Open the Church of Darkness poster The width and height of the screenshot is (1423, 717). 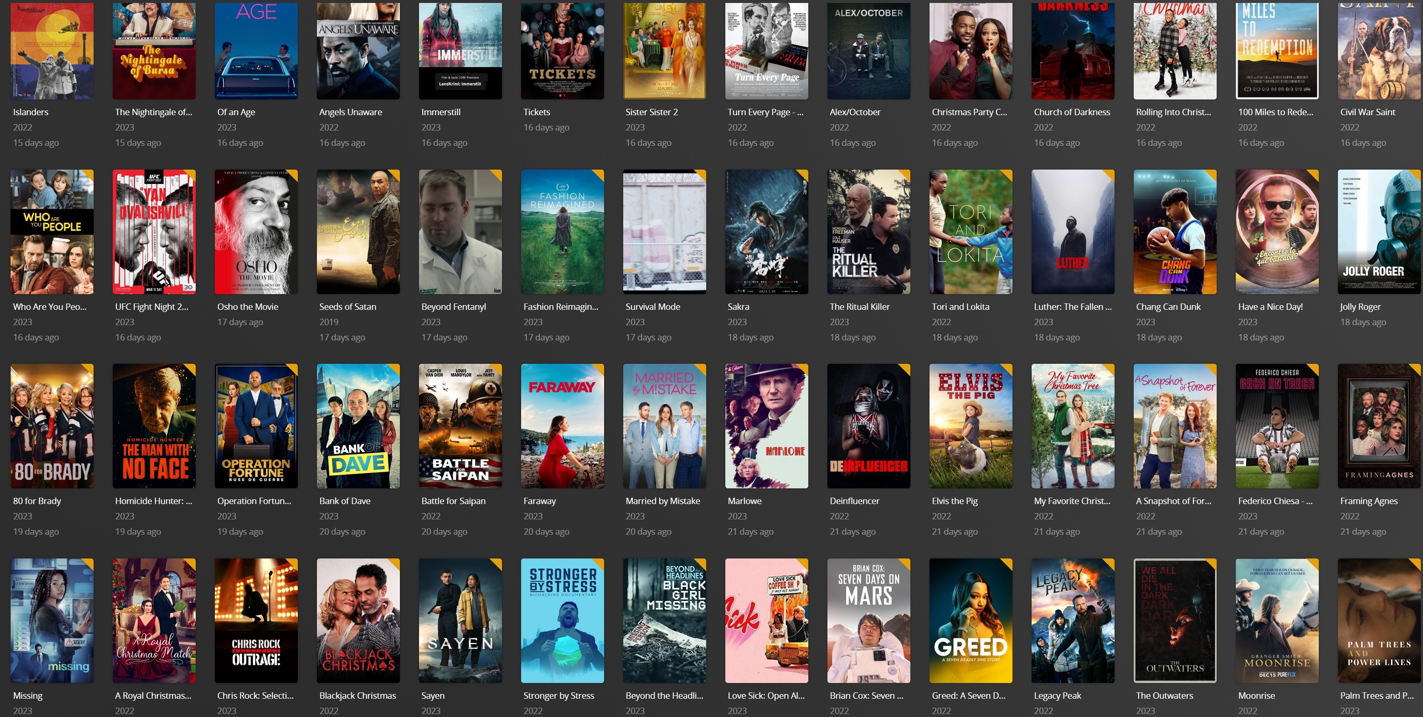1073,51
